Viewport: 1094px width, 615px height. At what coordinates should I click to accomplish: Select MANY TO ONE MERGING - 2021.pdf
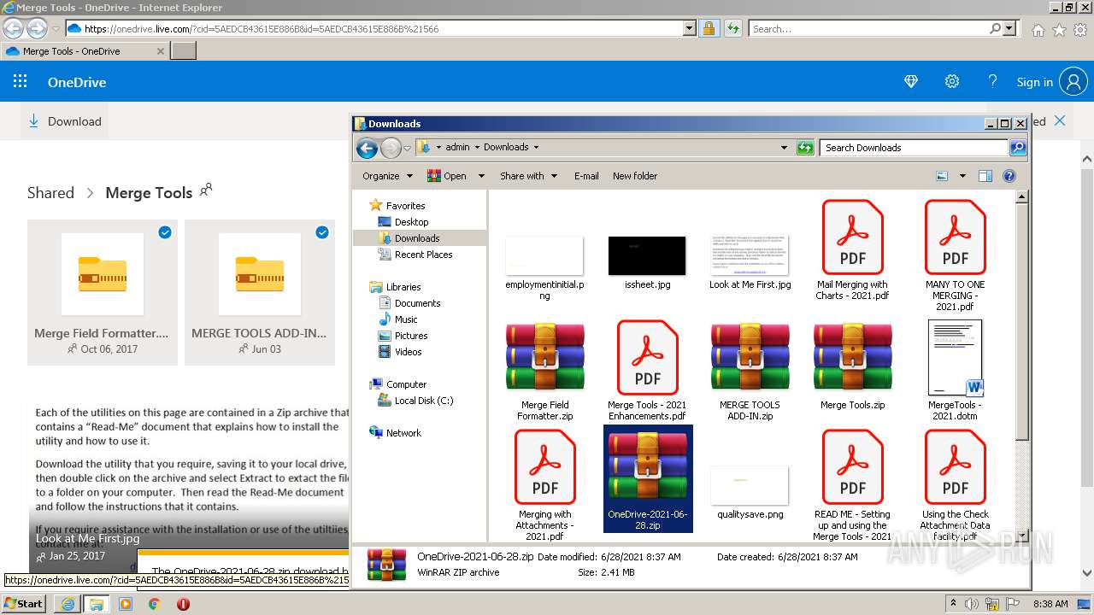pos(955,255)
